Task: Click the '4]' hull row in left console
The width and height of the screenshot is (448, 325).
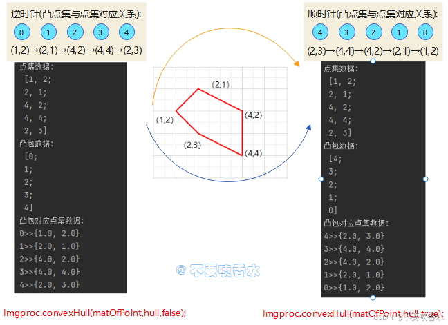Action: [28, 208]
